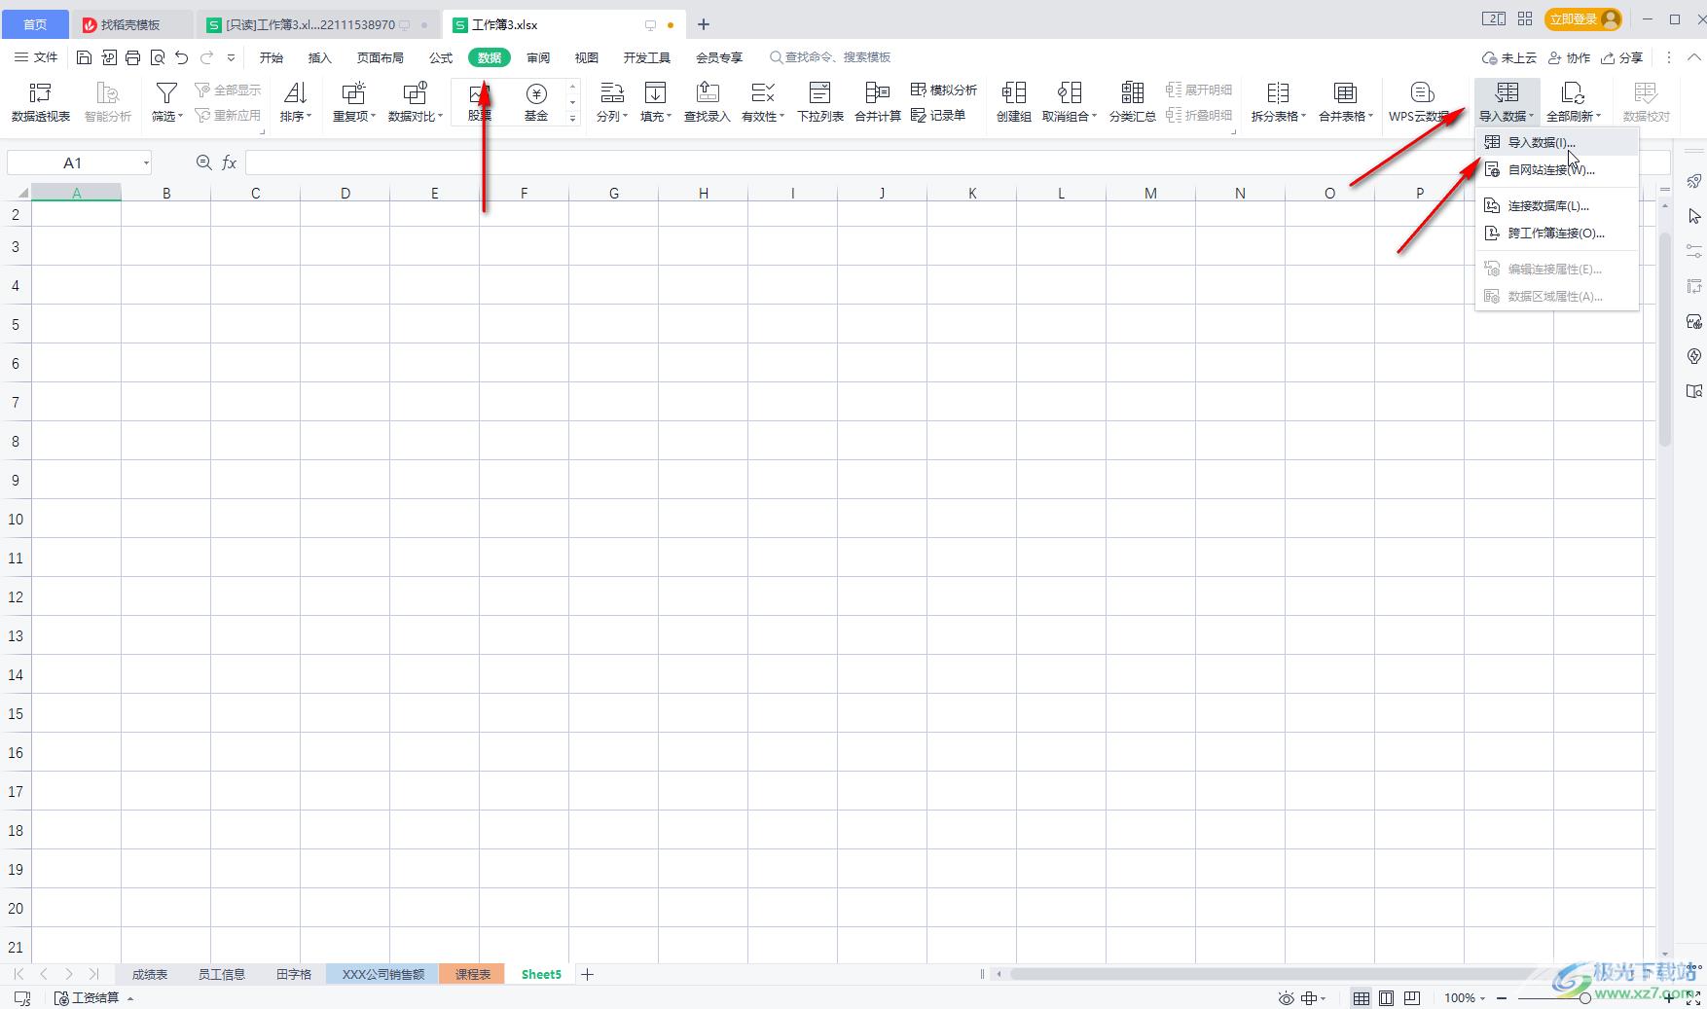Click the zoom slider in status bar
This screenshot has height=1009, width=1707.
(x=1585, y=998)
